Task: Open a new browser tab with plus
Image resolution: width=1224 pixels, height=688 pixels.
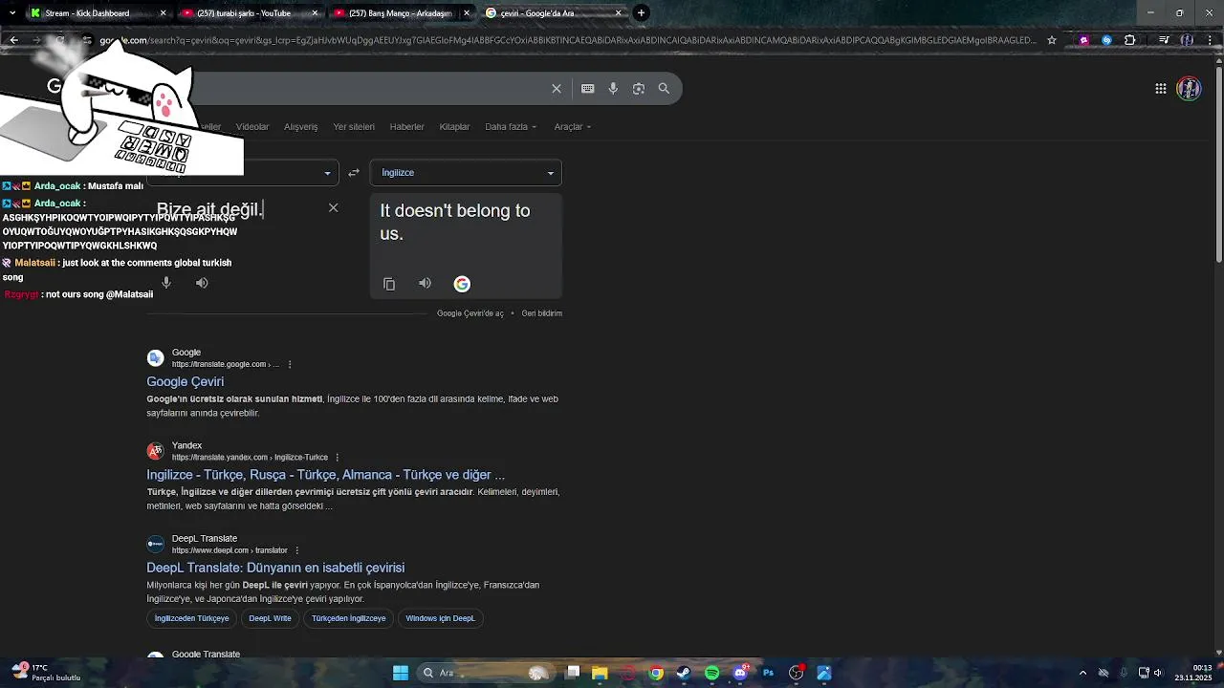Action: (x=641, y=12)
